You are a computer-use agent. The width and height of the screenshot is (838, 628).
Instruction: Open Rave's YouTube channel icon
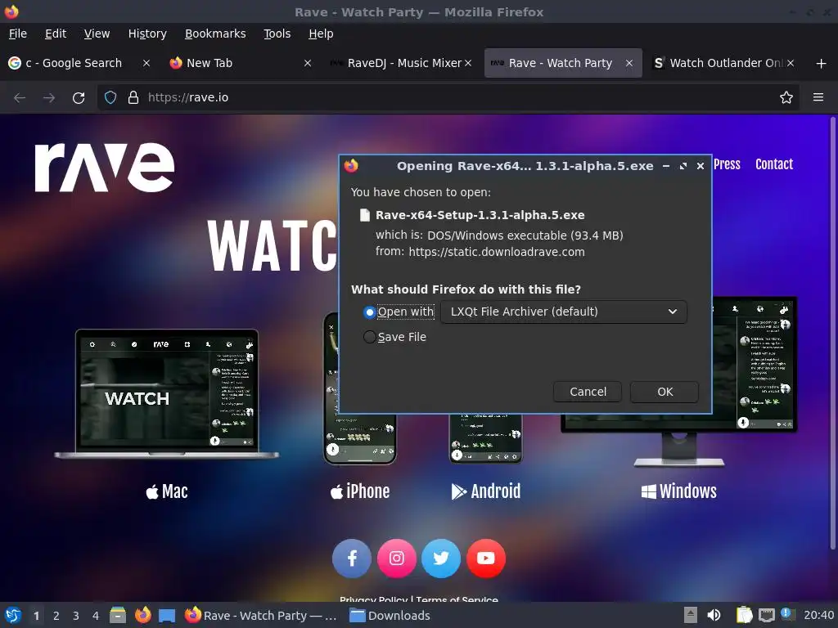486,558
